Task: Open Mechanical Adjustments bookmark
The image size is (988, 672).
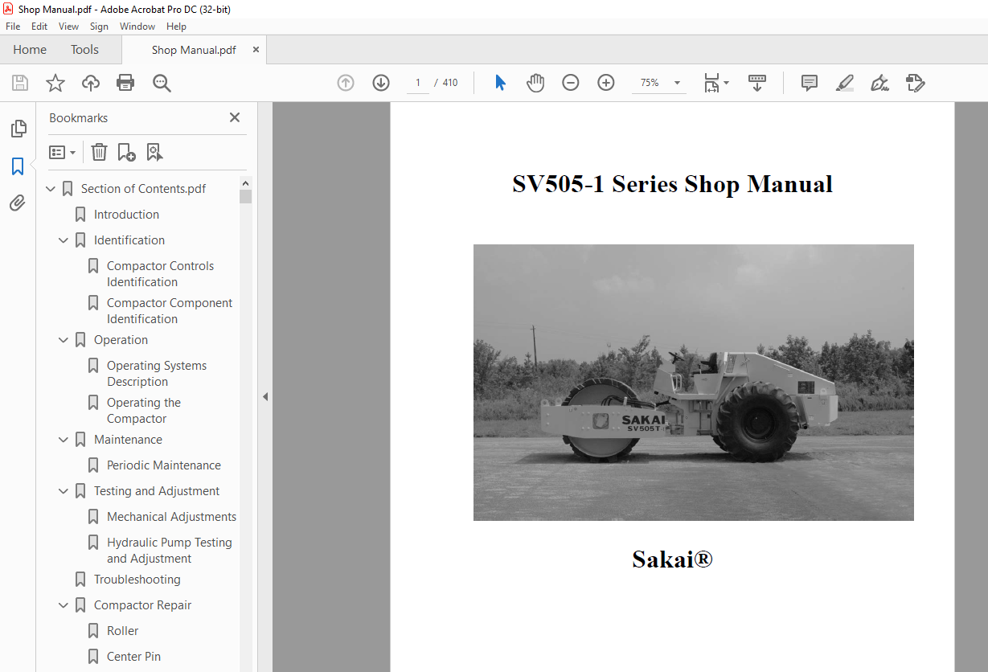Action: coord(172,517)
